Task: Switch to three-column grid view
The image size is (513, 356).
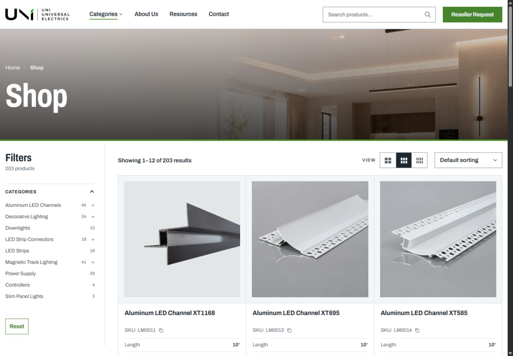Action: 404,160
